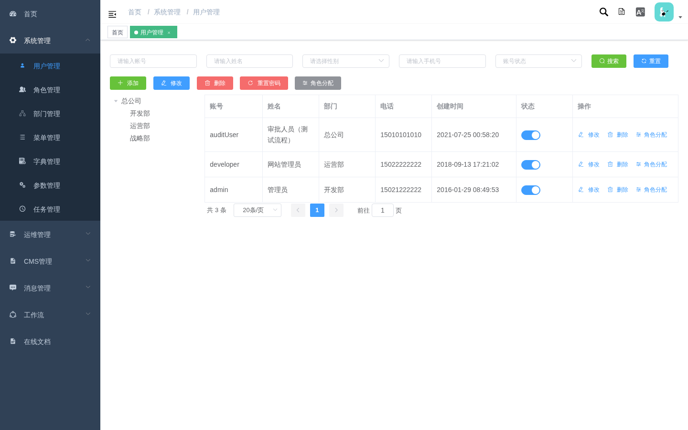Click the green 添加 button
Image resolution: width=688 pixels, height=430 pixels.
coord(128,83)
